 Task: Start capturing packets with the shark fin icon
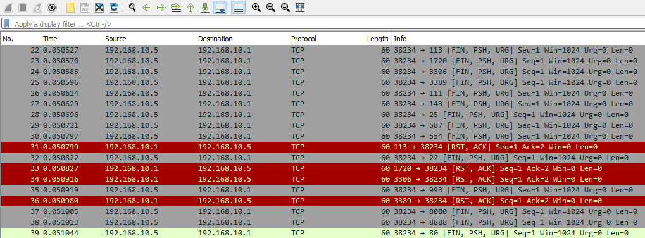[x=8, y=8]
